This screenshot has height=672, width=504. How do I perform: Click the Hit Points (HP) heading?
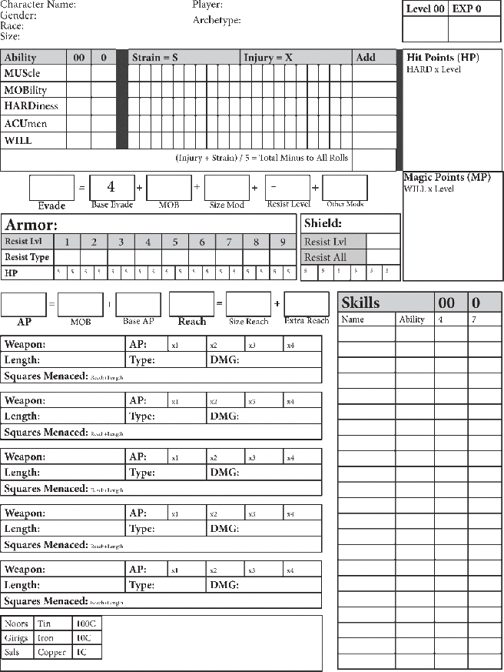(443, 58)
